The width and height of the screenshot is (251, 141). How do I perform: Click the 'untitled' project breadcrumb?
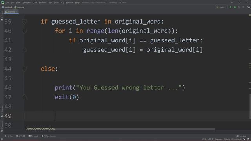click(7, 7)
